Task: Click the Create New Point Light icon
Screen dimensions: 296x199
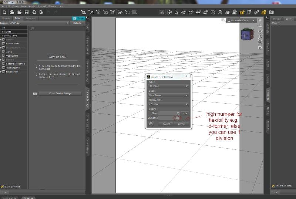Action: tap(98, 12)
